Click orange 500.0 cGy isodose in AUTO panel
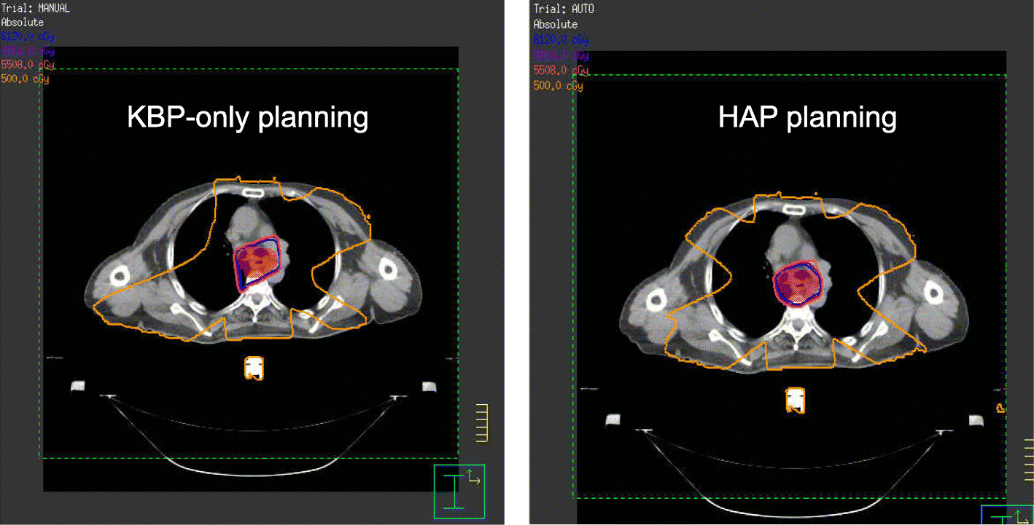 [x=558, y=86]
